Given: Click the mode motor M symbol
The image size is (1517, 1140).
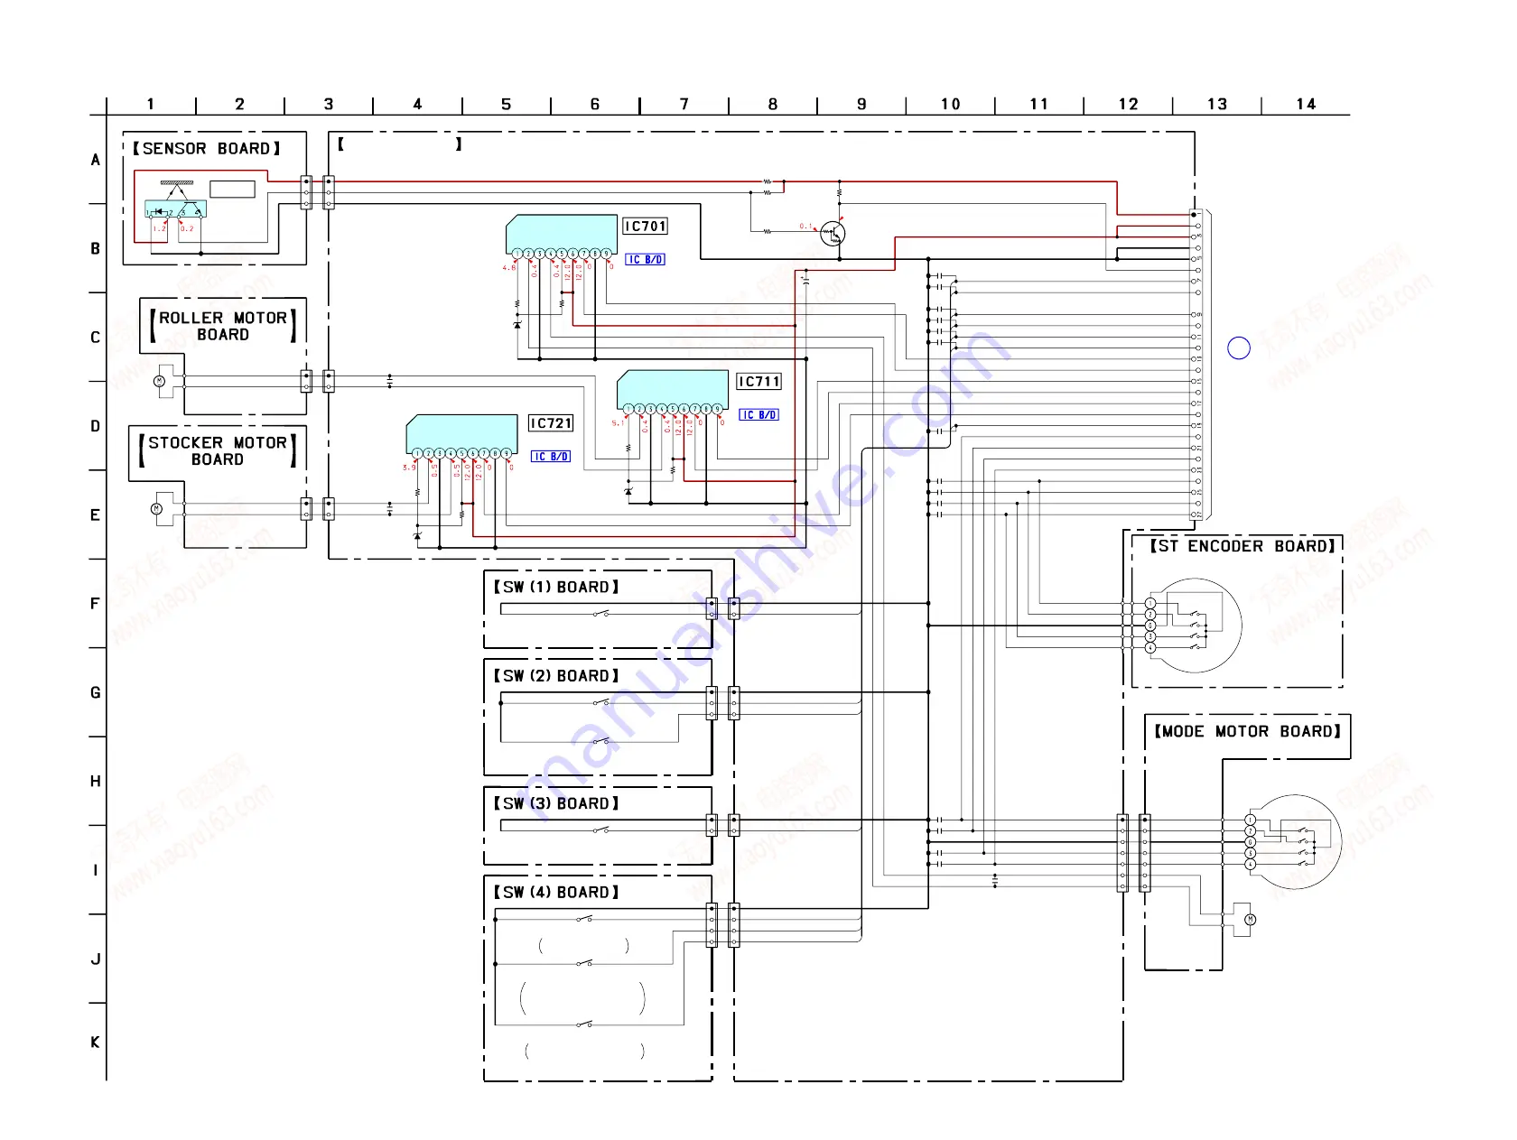Looking at the screenshot, I should [1251, 920].
